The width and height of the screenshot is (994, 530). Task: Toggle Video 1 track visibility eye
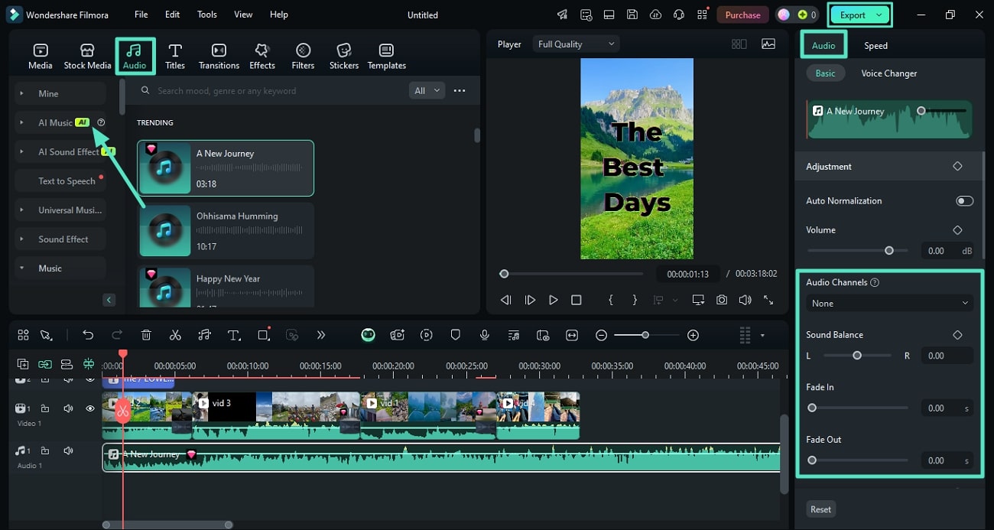(x=89, y=408)
